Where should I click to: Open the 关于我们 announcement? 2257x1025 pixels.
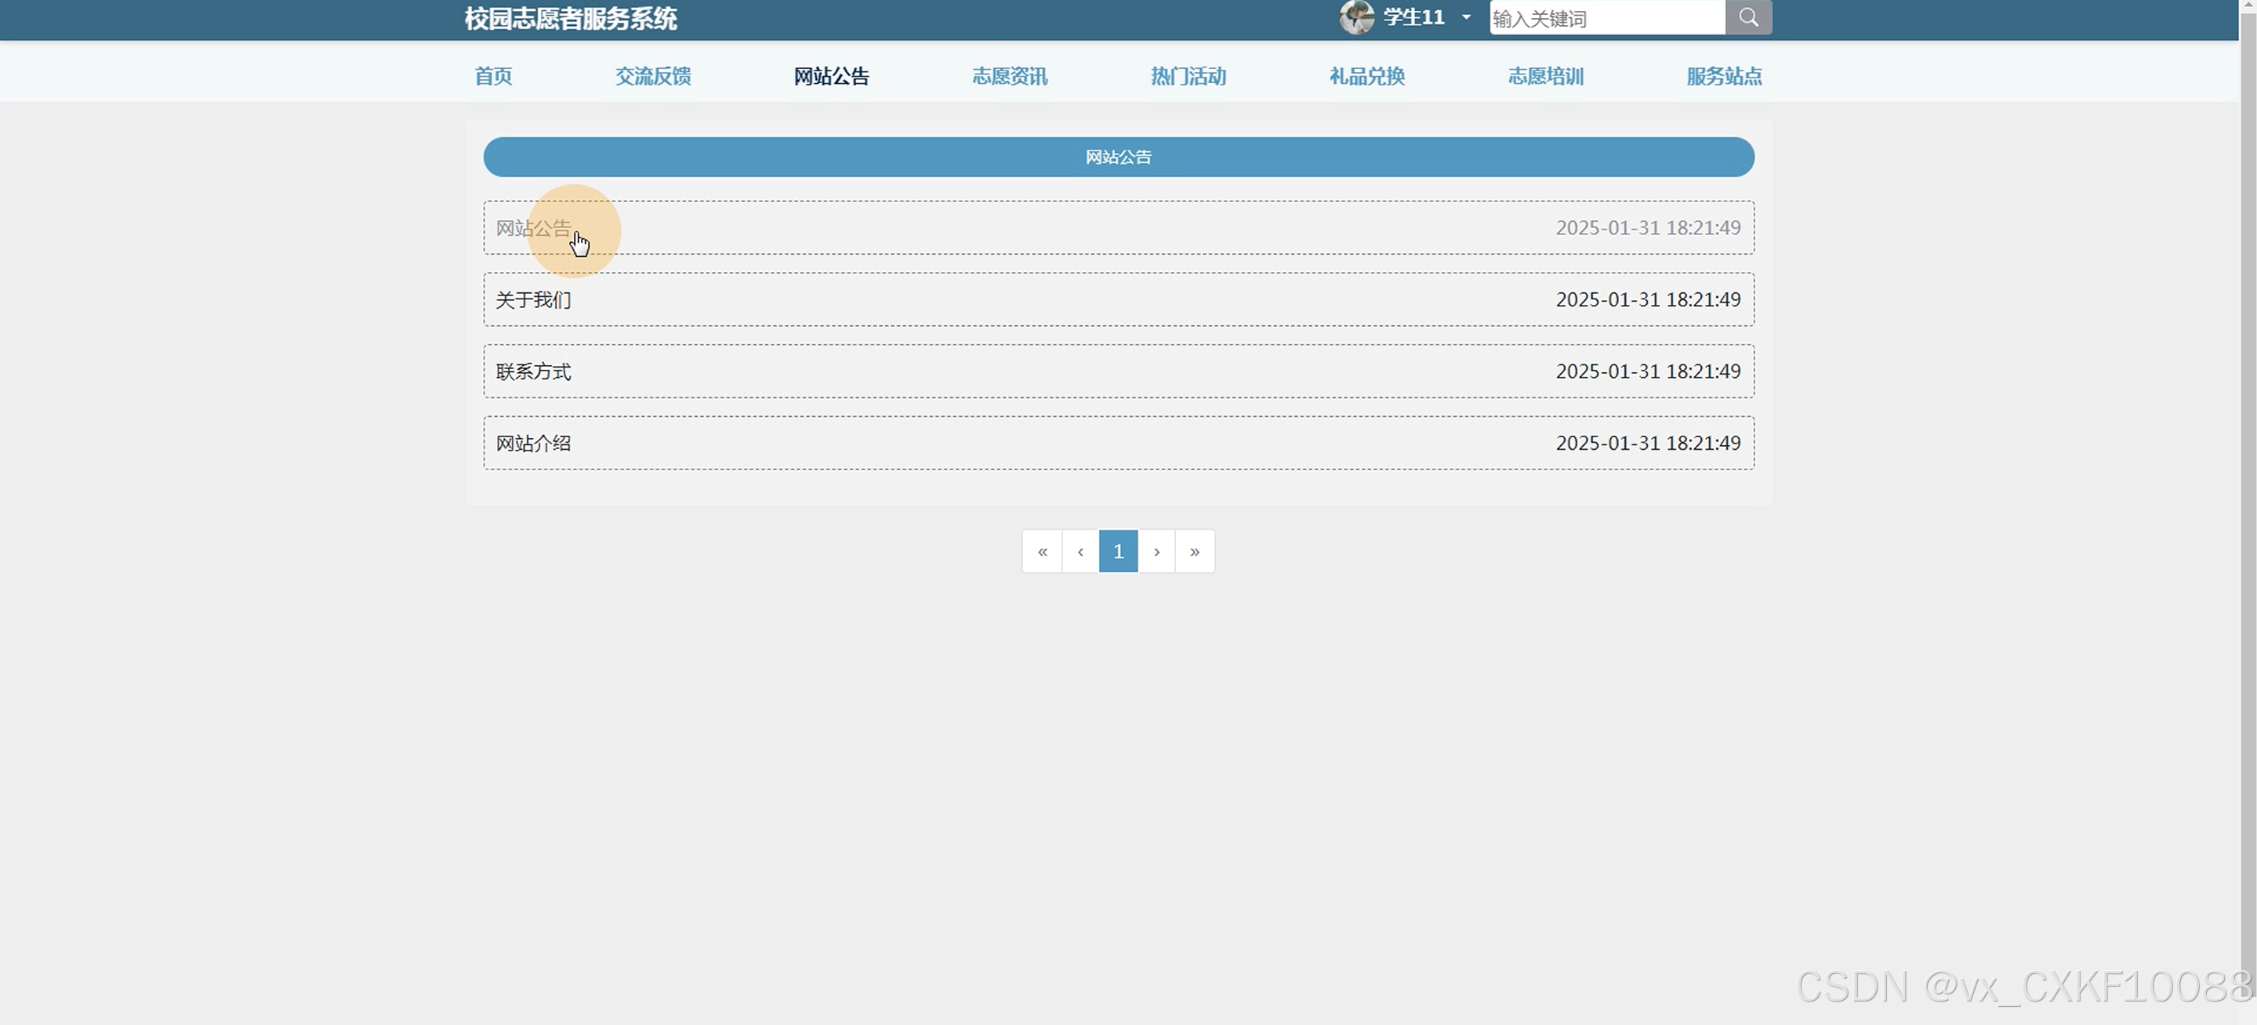coord(534,300)
